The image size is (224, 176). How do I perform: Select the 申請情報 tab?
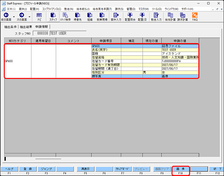[x=42, y=27]
